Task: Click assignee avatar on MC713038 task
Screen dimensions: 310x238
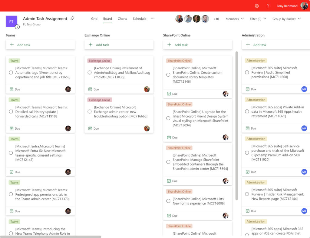Action: (x=147, y=89)
